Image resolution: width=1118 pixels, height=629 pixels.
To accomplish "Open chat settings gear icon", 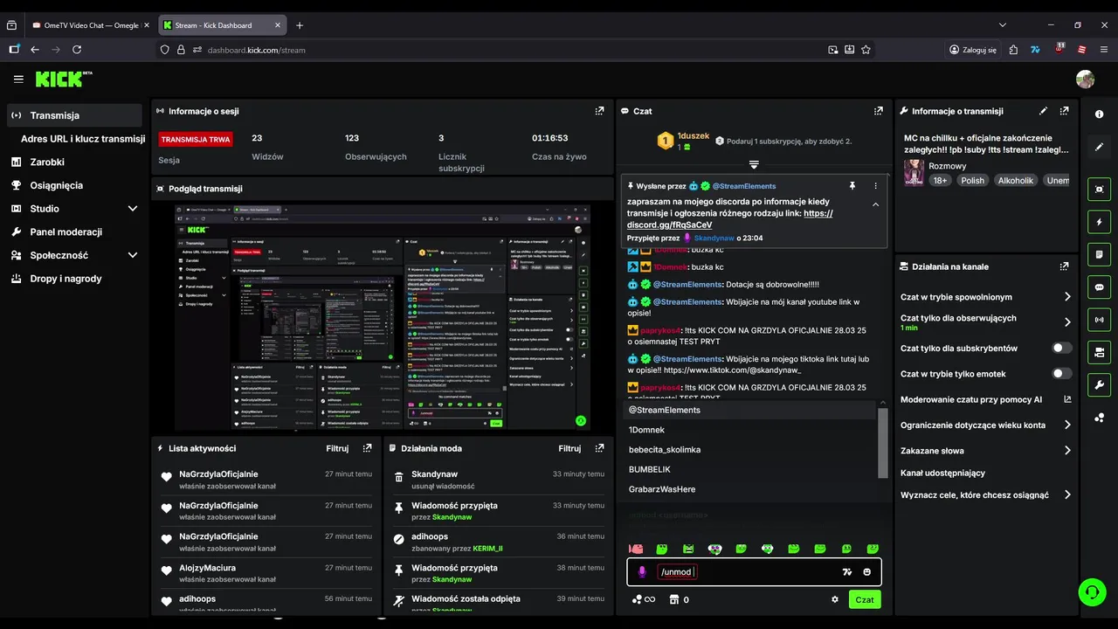I will [x=835, y=600].
